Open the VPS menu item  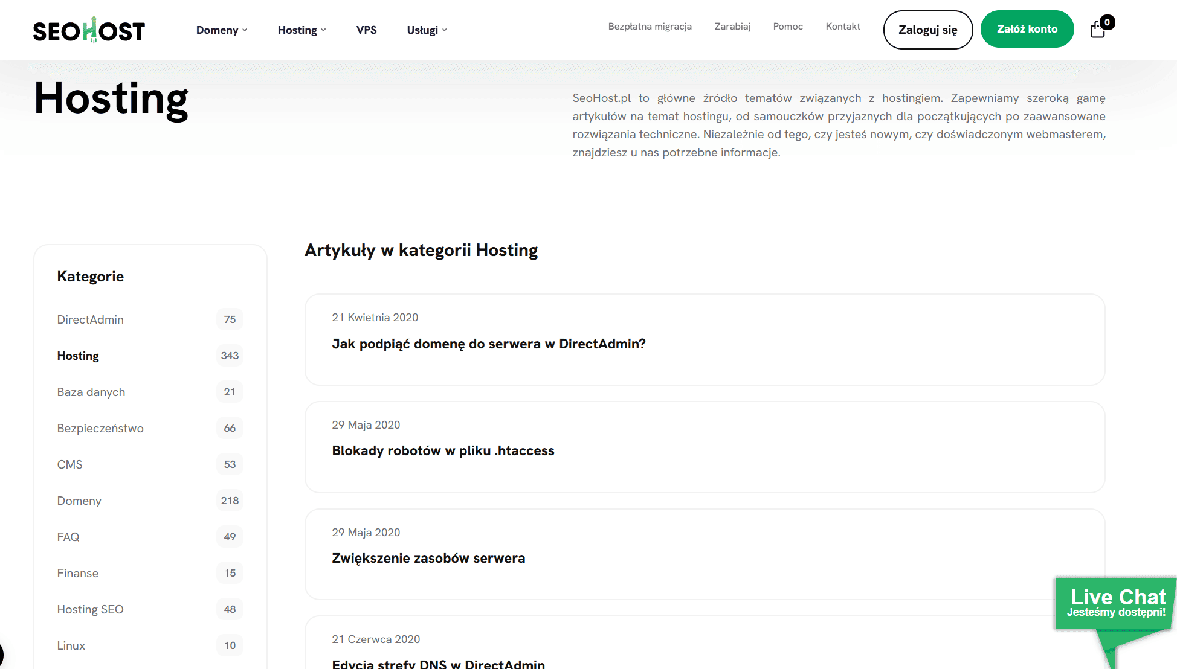(x=366, y=30)
